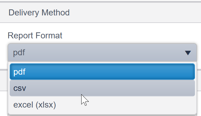Click the Report Format dropdown arrow
The image size is (201, 116).
(x=188, y=53)
